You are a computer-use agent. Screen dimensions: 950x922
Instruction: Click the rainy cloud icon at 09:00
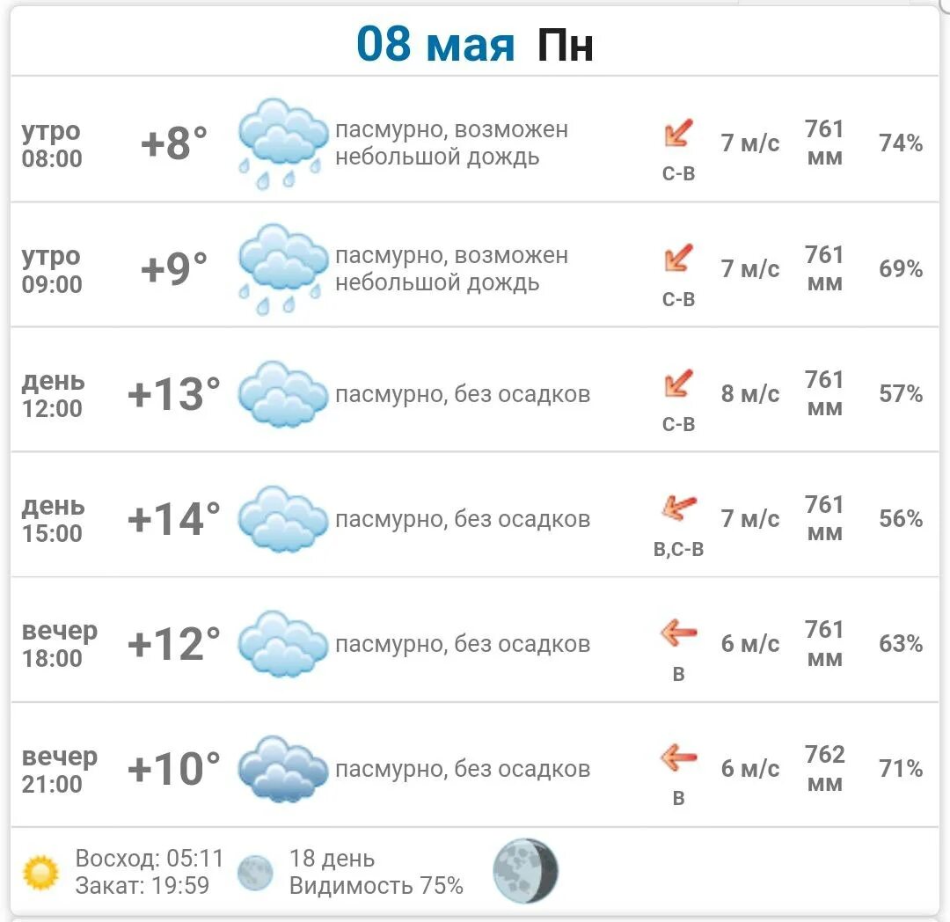(x=281, y=269)
